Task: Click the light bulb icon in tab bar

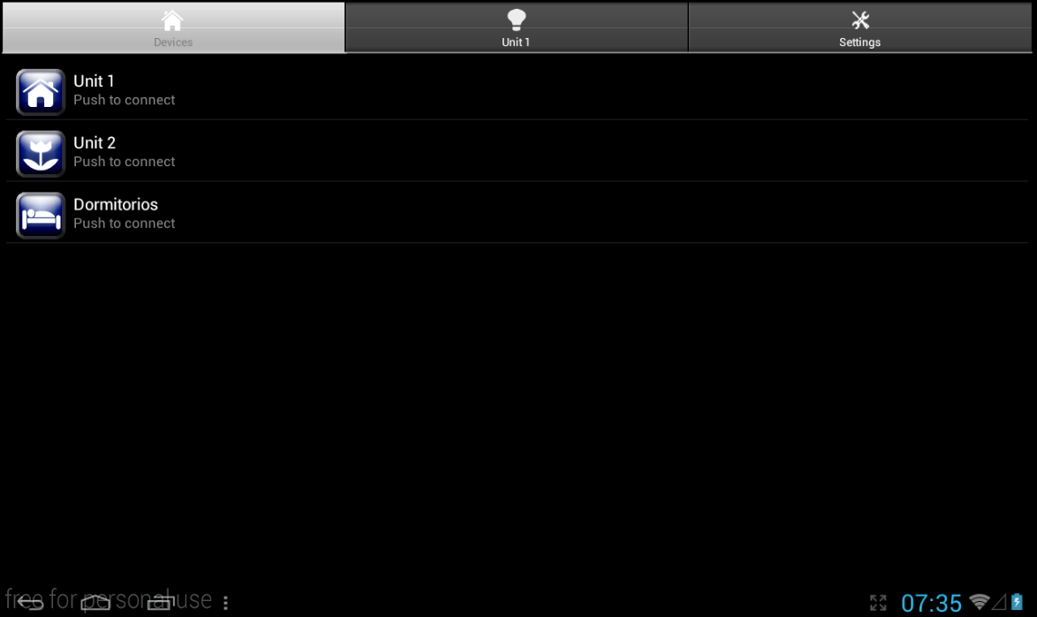Action: 516,19
